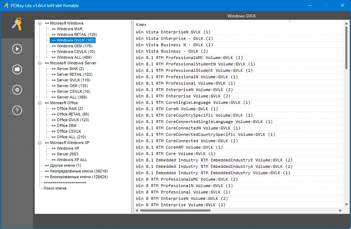
Task: Select Server ALL (369) in the tree
Action: tap(69, 97)
